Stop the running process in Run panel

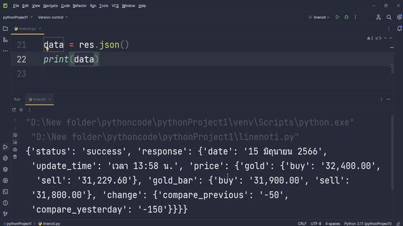(21, 110)
